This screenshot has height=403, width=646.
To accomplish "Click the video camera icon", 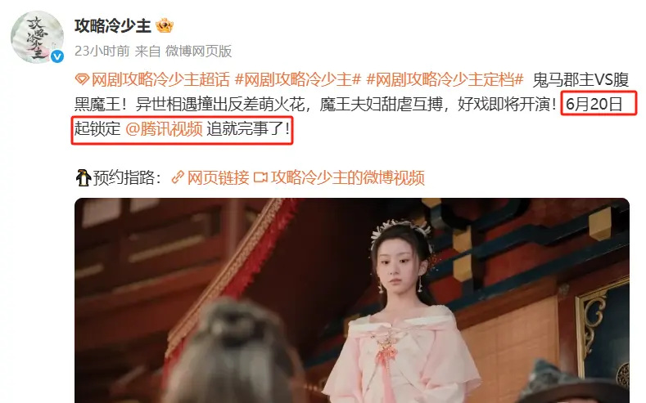I will (260, 177).
